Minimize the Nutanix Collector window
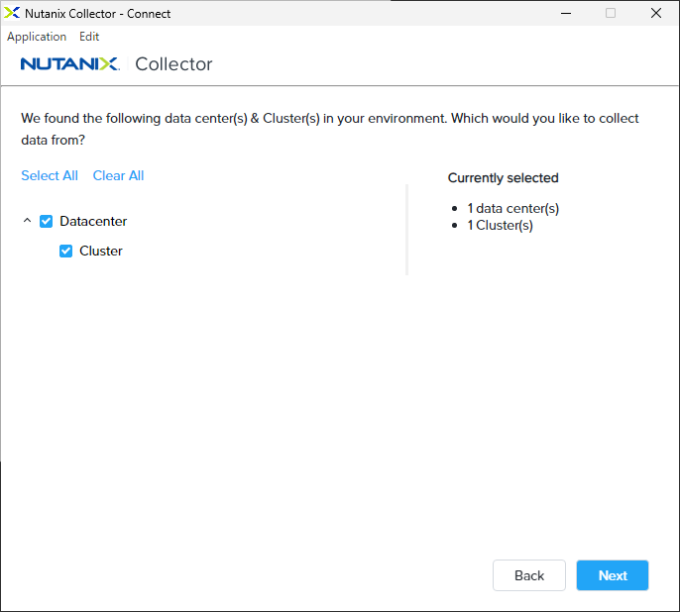This screenshot has width=680, height=612. tap(566, 14)
